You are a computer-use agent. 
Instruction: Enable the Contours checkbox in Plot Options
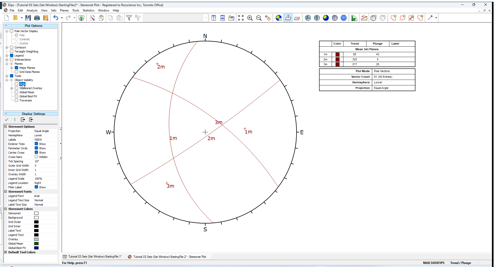click(11, 47)
